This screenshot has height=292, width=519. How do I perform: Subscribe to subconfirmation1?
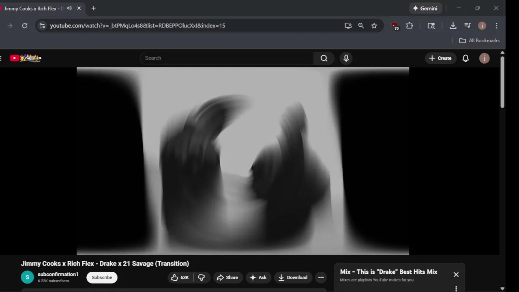click(102, 277)
